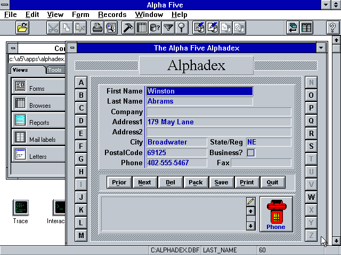Toggle the Business? checkbox
This screenshot has height=255, width=341.
click(250, 152)
